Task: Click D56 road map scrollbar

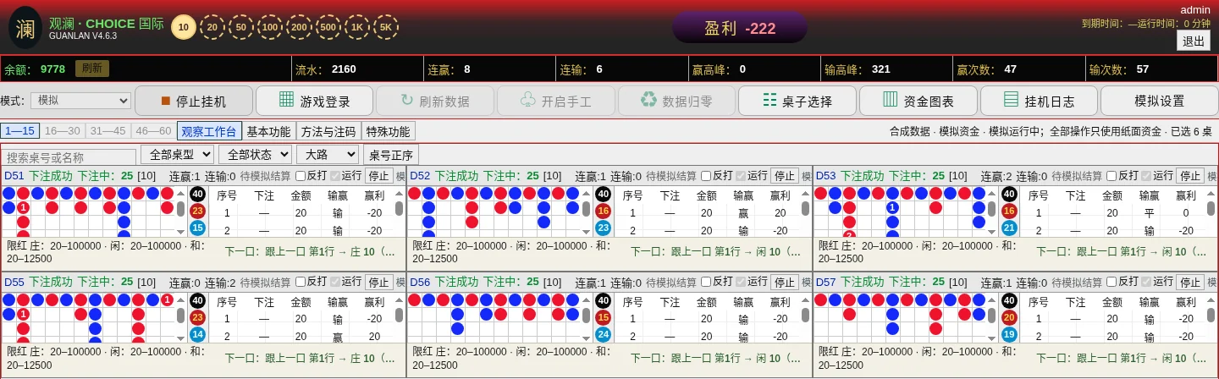Action: click(587, 318)
